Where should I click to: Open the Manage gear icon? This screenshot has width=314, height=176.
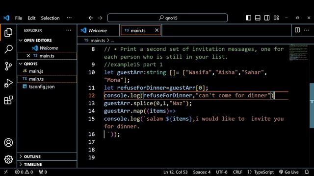pyautogui.click(x=8, y=159)
